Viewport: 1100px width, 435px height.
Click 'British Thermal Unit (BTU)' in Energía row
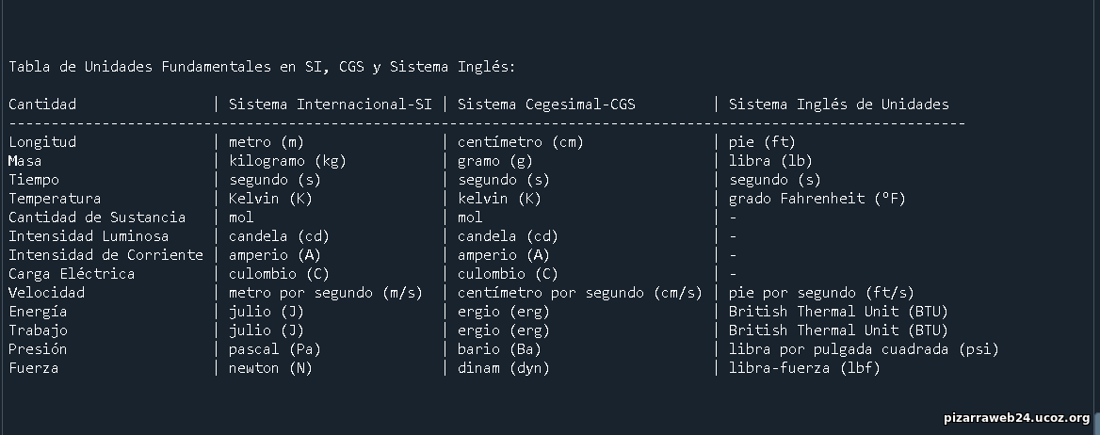838,312
